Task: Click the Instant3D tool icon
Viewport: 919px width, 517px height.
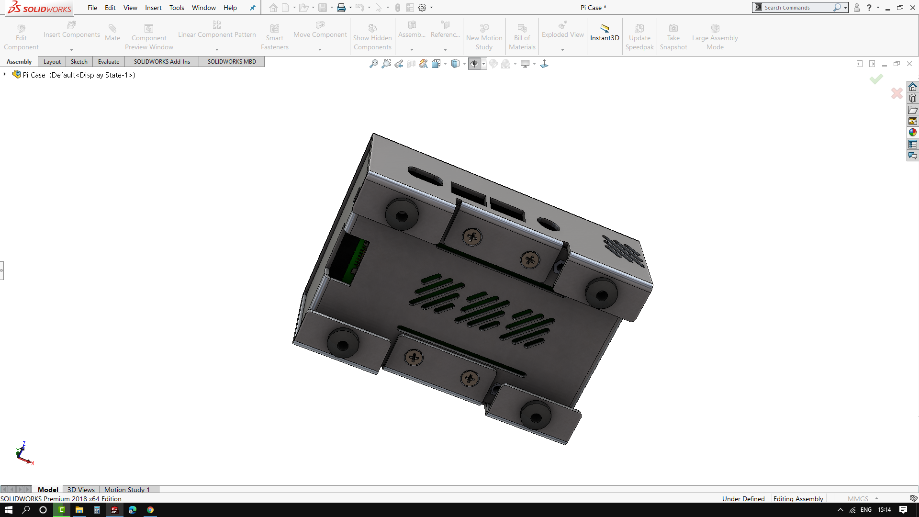Action: pyautogui.click(x=605, y=28)
